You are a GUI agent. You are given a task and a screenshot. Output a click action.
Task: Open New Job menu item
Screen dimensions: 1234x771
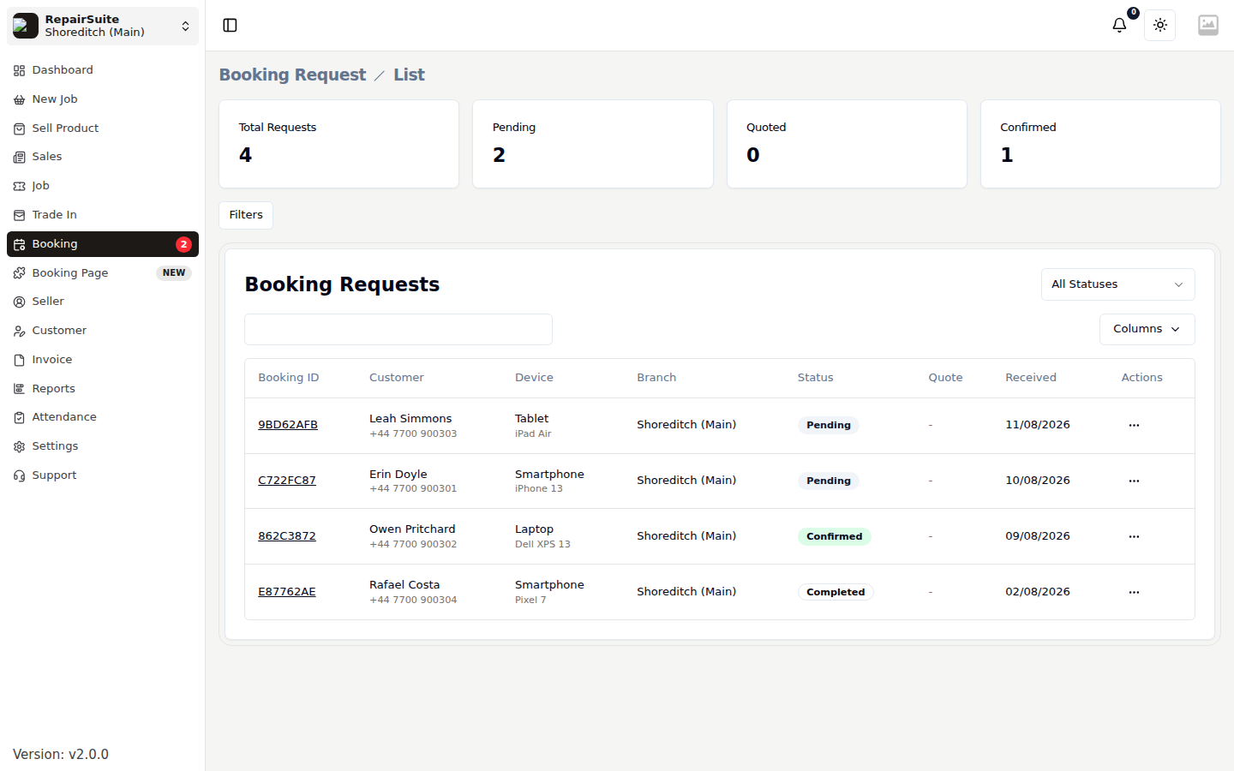pos(103,99)
